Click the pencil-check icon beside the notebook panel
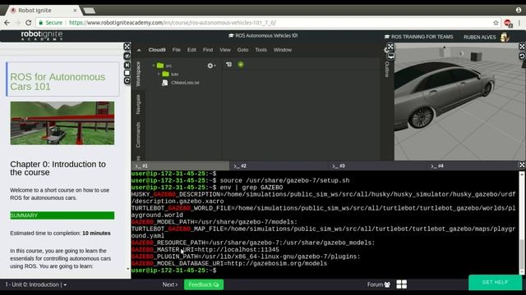This screenshot has width=526, height=295. [x=127, y=56]
